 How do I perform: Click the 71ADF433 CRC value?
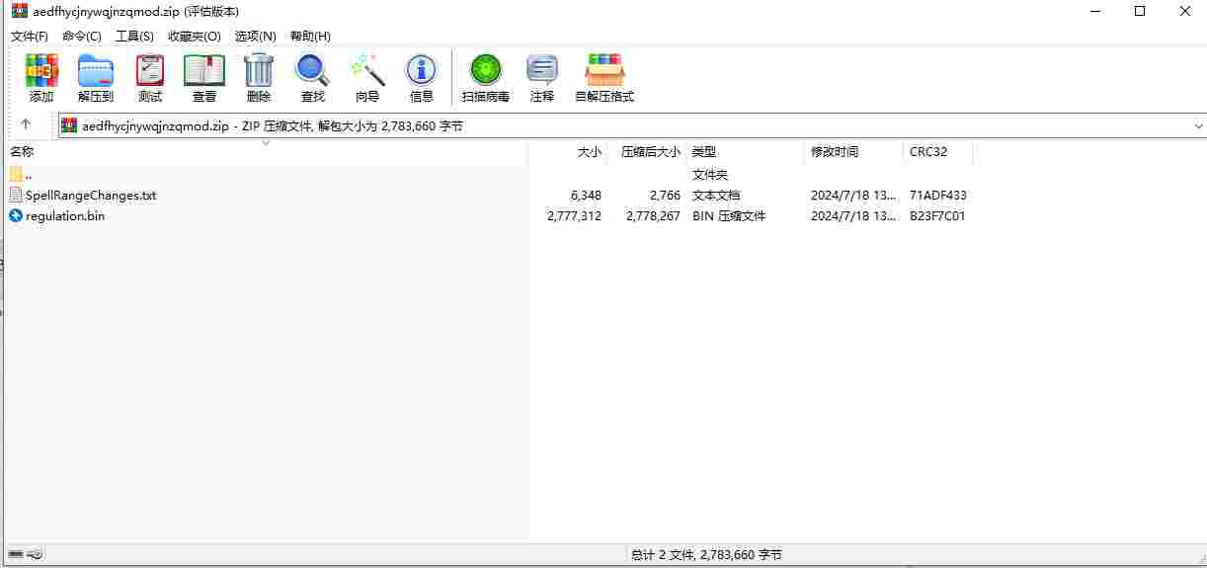tap(938, 196)
